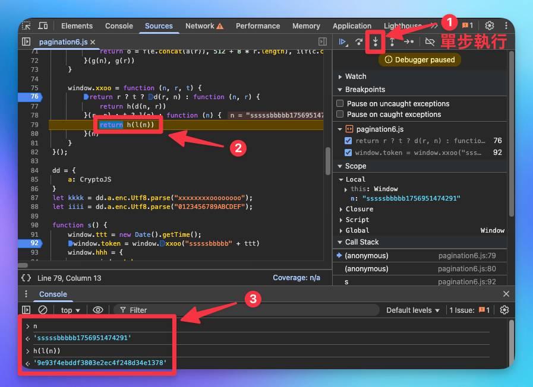Viewport: 533px width, 387px height.
Task: Close the pagination6.js file tab
Action: point(93,42)
